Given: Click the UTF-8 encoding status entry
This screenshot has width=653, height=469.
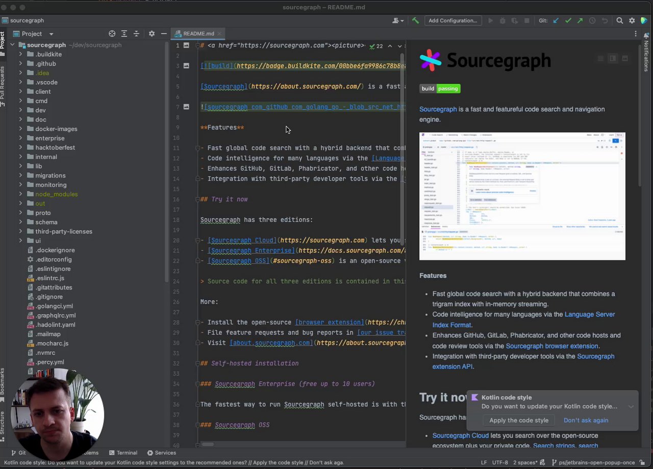Looking at the screenshot, I should tap(500, 462).
